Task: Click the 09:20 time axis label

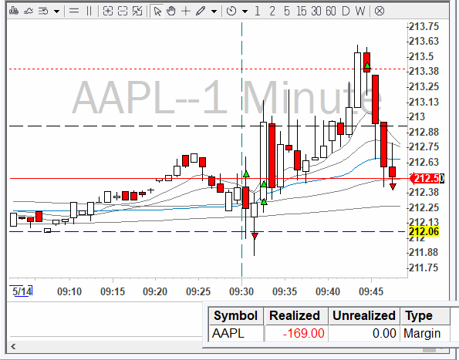Action: 155,291
